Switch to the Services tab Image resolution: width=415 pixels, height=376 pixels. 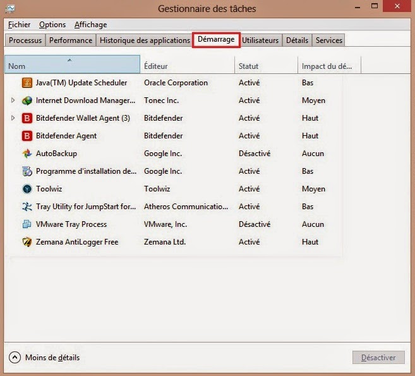click(x=328, y=40)
